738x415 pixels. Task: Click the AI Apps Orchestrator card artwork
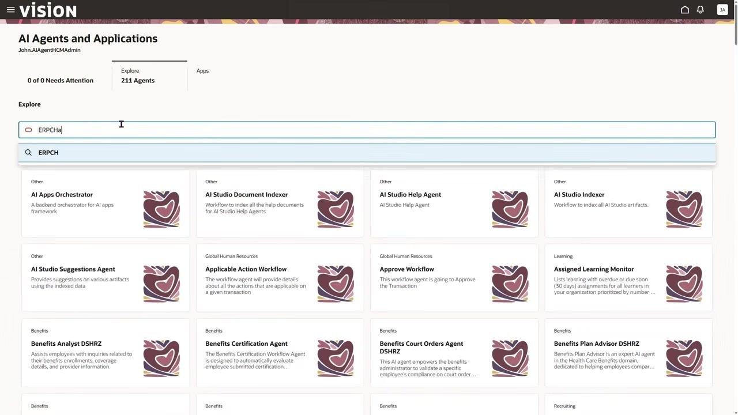(x=161, y=209)
